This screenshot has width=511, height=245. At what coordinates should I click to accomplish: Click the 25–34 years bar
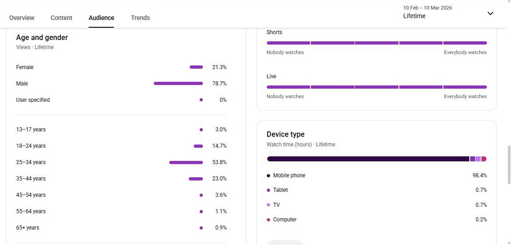(x=186, y=162)
